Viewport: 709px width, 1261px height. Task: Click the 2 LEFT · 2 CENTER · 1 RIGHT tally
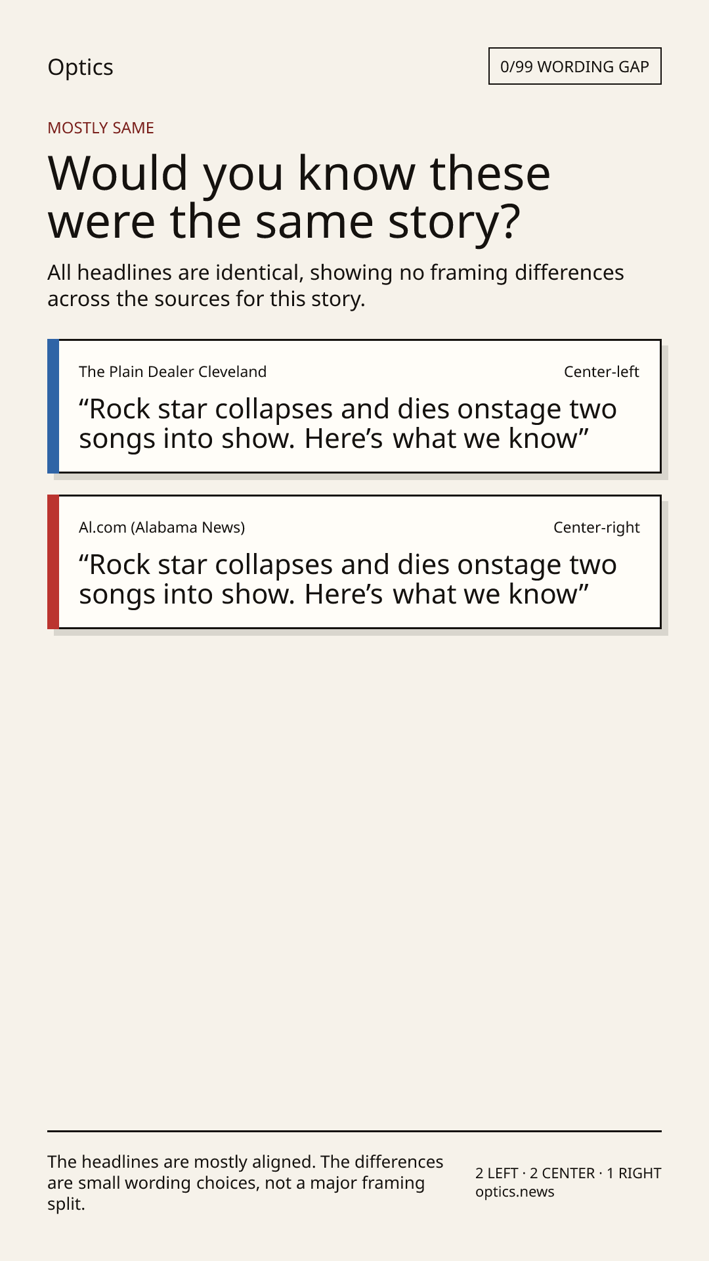click(x=569, y=1173)
